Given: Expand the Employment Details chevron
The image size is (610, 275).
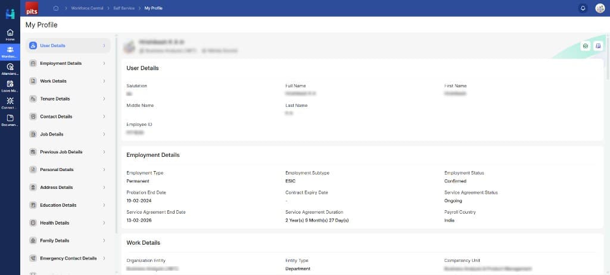Looking at the screenshot, I should tap(104, 63).
